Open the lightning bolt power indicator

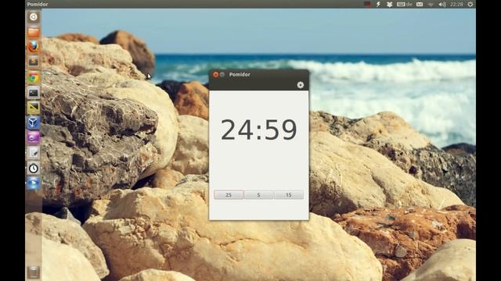[x=378, y=4]
